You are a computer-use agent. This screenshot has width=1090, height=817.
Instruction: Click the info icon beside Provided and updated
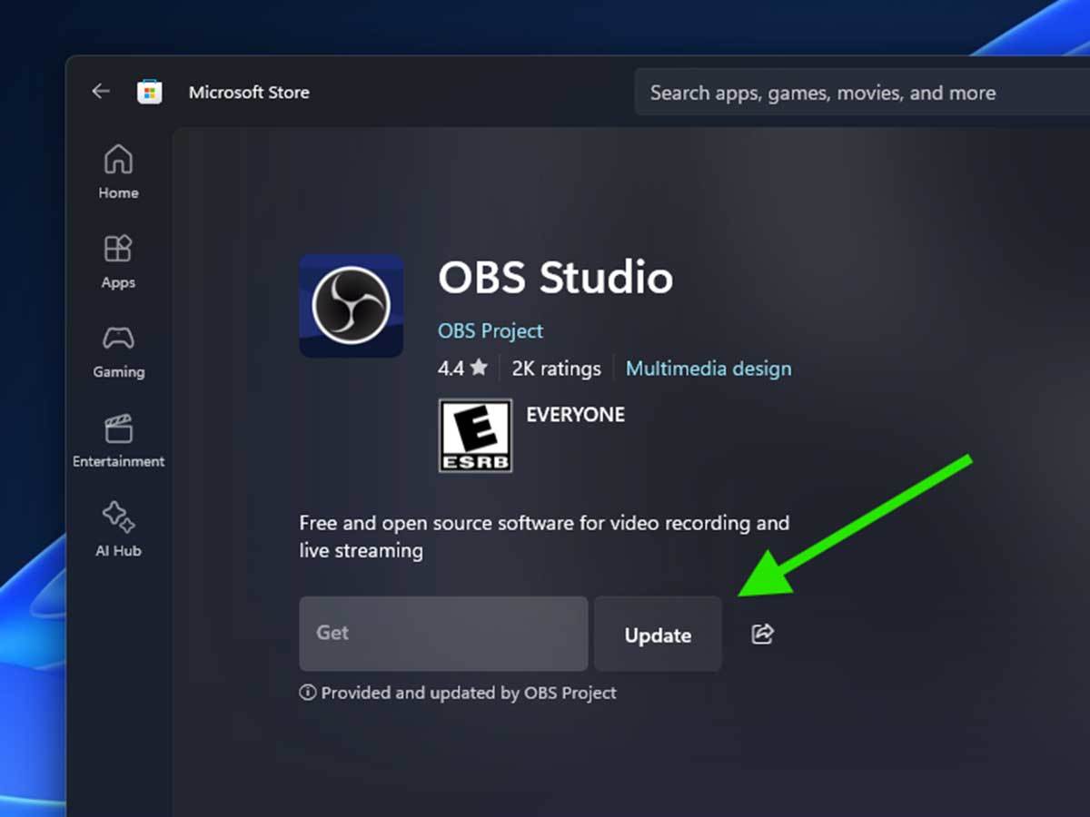[308, 693]
